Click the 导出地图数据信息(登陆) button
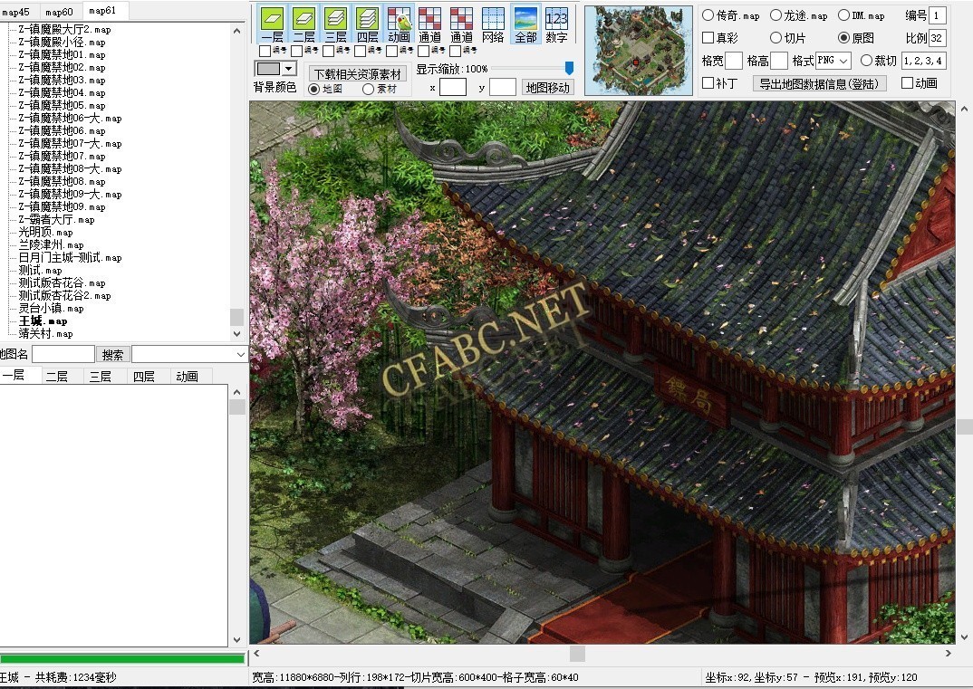 [819, 83]
